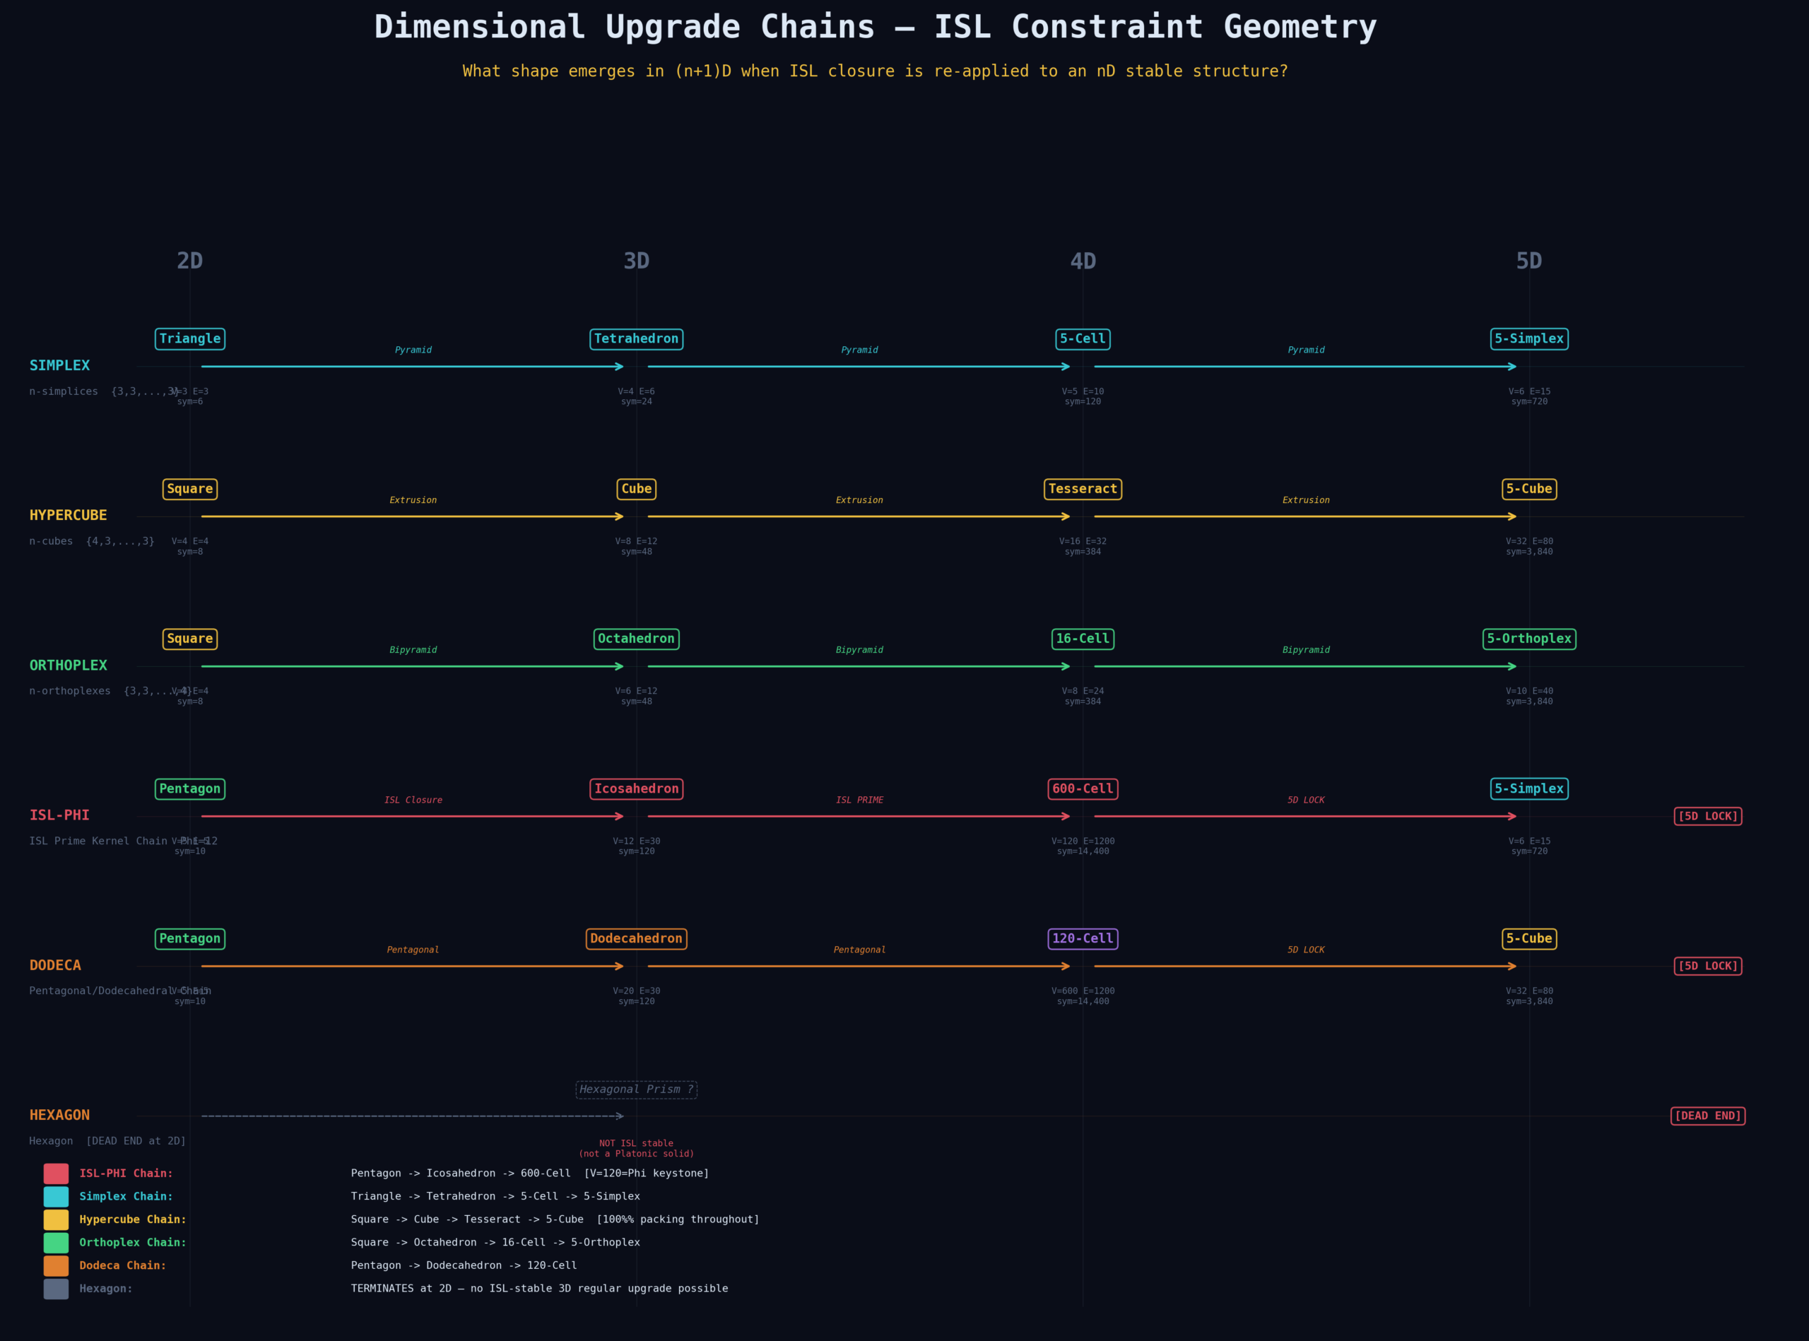Select the Octahedron node box
The height and width of the screenshot is (1341, 1809).
[x=637, y=639]
